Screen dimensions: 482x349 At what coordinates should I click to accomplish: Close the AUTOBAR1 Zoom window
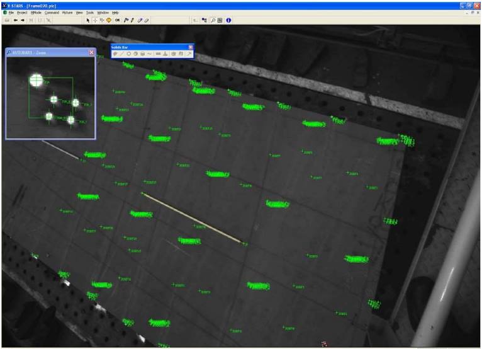click(x=91, y=53)
